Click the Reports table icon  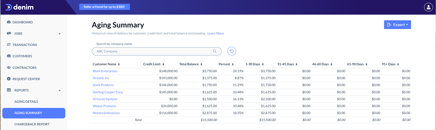click(x=9, y=90)
